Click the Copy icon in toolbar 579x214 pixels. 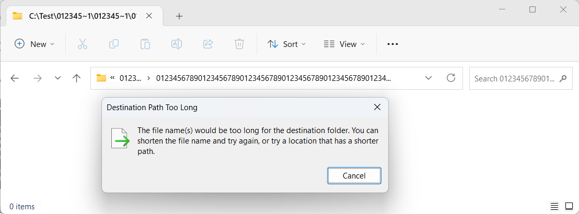(114, 44)
